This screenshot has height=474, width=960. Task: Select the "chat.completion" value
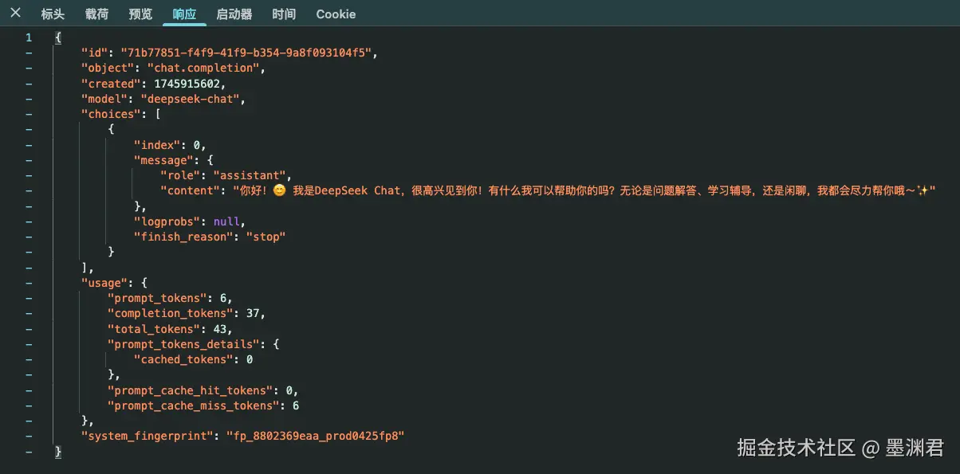204,68
